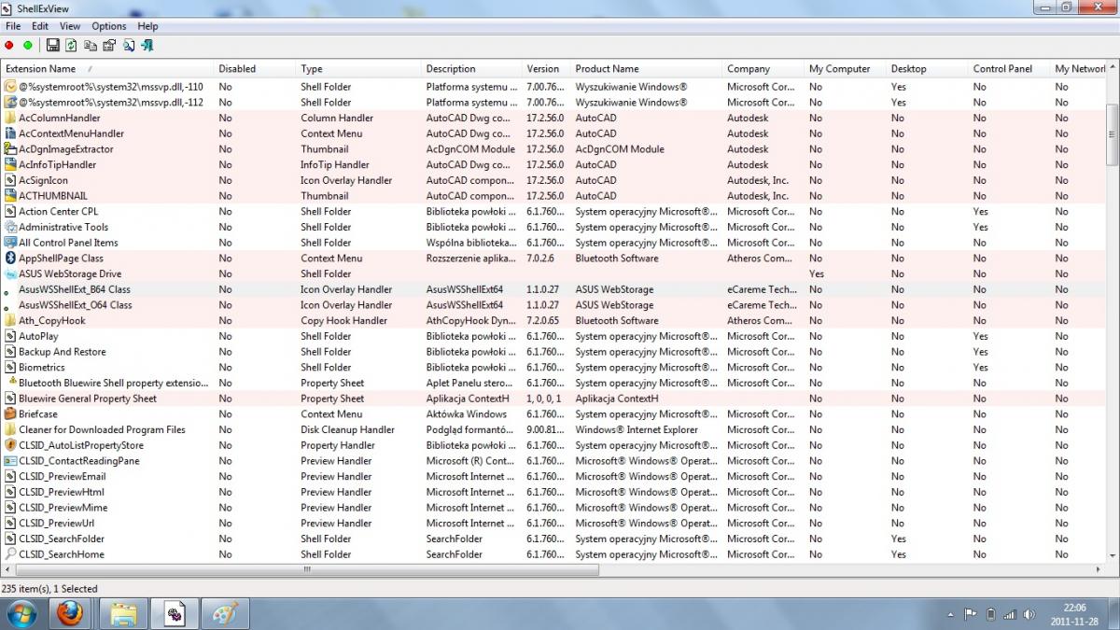Select the AcInfoTipHandler row
Image resolution: width=1120 pixels, height=630 pixels.
click(552, 165)
